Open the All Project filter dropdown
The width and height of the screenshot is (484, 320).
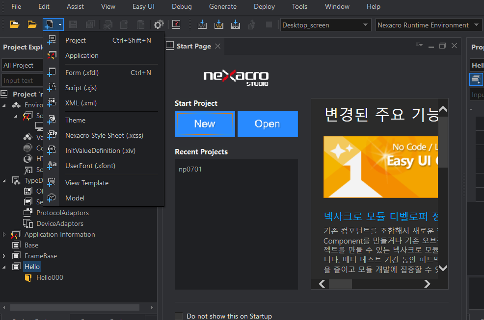pyautogui.click(x=22, y=65)
